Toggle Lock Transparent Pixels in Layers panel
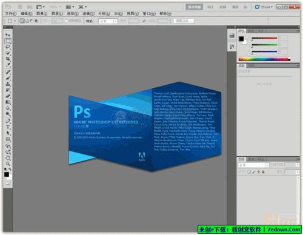303x235 pixels. click(249, 172)
